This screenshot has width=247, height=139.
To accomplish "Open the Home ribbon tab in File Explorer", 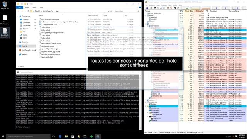I will [x=27, y=7].
